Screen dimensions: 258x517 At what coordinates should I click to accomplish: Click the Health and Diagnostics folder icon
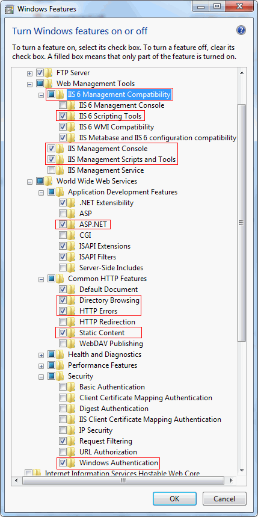pyautogui.click(x=60, y=354)
